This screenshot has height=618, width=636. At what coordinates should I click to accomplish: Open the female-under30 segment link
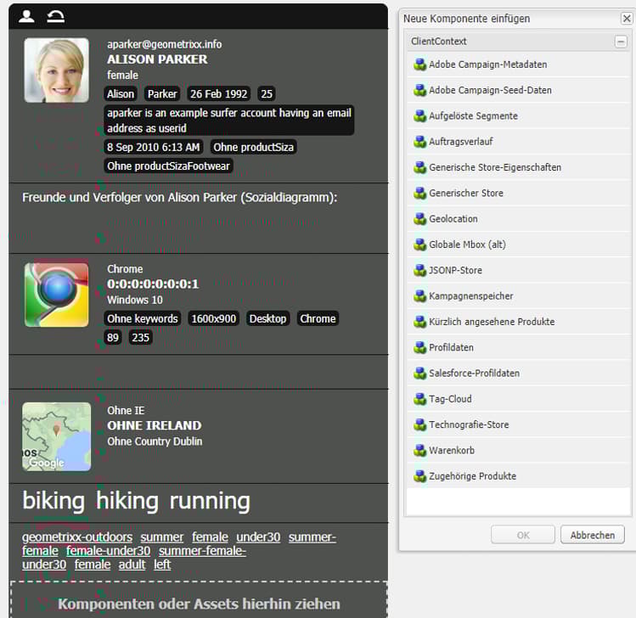point(109,551)
